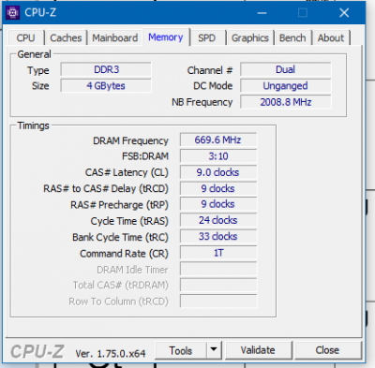Click the CPU-Z app icon in title bar

coord(13,13)
